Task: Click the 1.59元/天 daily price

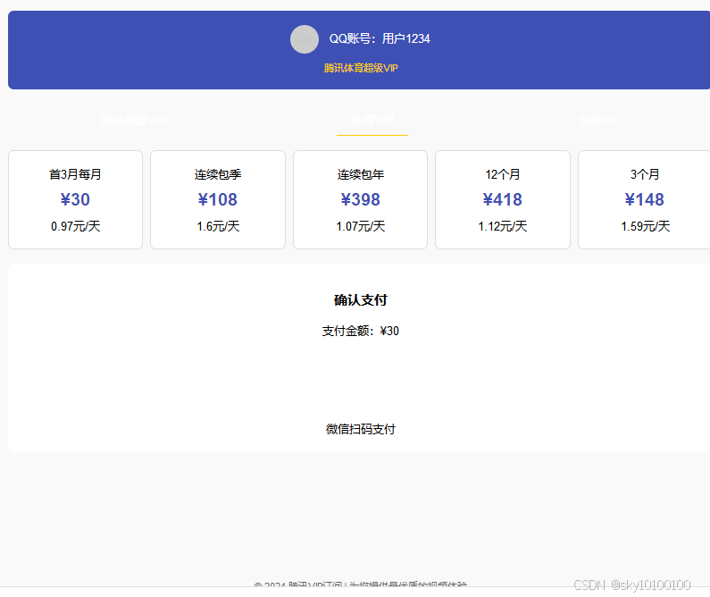Action: click(x=645, y=226)
